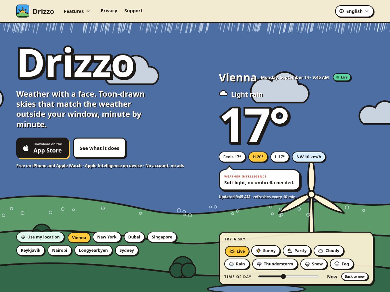The width and height of the screenshot is (390, 292).
Task: Select Sydney city chip
Action: [126, 250]
